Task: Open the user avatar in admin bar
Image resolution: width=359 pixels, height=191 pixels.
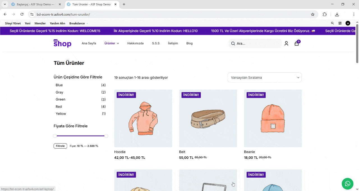Action: point(348,23)
